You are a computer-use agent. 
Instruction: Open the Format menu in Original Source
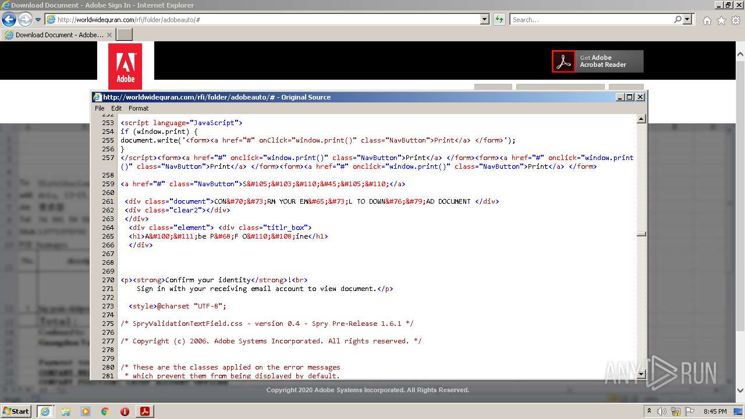139,108
